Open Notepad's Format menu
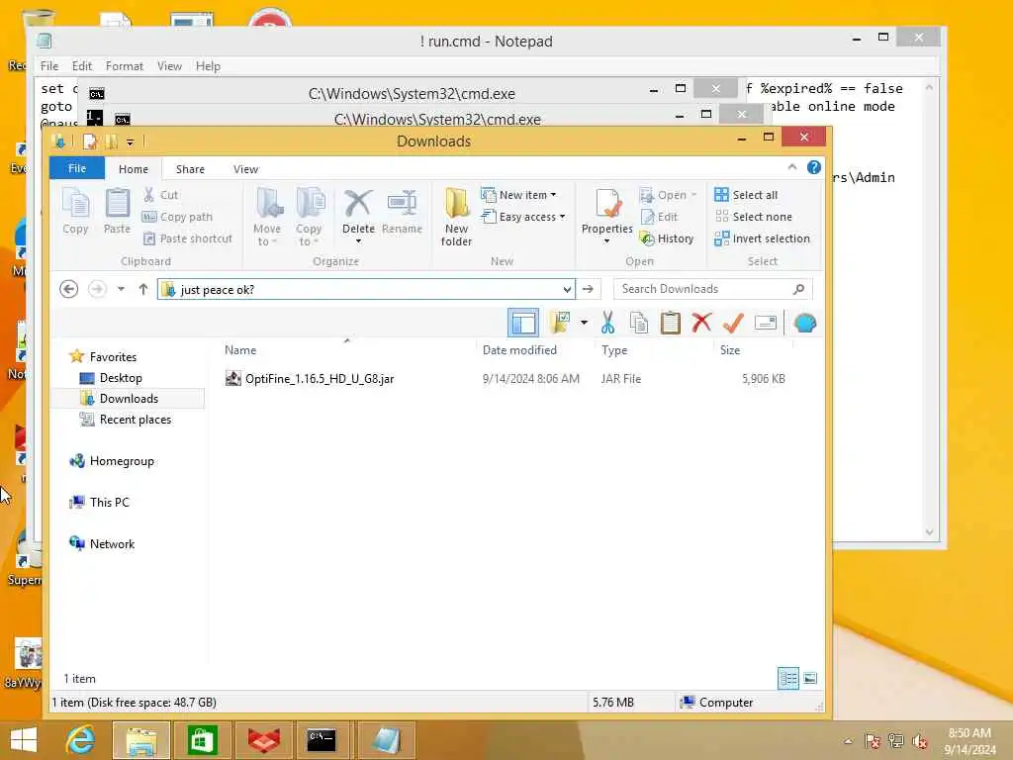The width and height of the screenshot is (1013, 760). click(x=124, y=66)
